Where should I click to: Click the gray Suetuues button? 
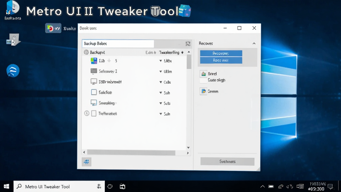(x=227, y=162)
